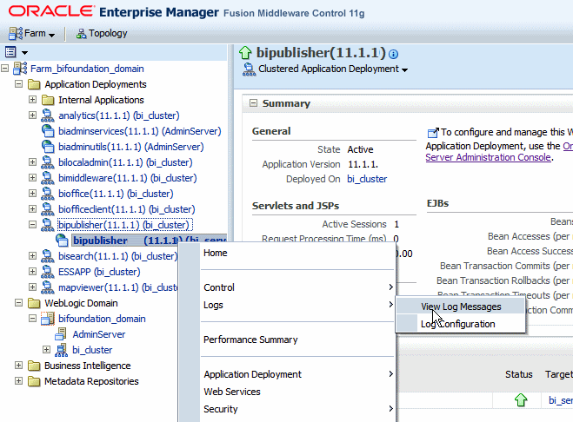Click the green up status arrow in table
573x422 pixels.
point(521,400)
